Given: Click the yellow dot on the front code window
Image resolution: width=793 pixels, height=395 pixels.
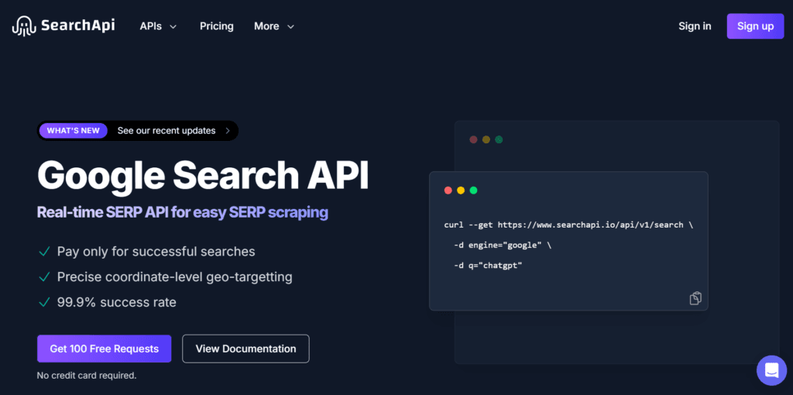Looking at the screenshot, I should pos(461,191).
